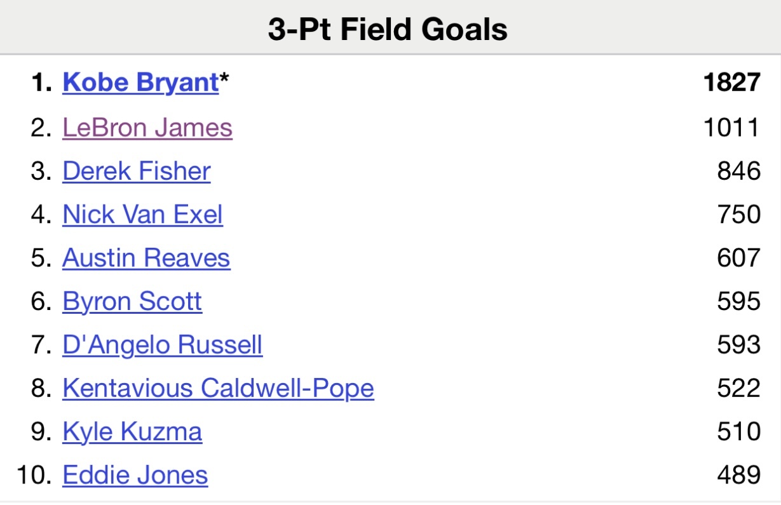Select the Nick Van Exel link

[142, 215]
